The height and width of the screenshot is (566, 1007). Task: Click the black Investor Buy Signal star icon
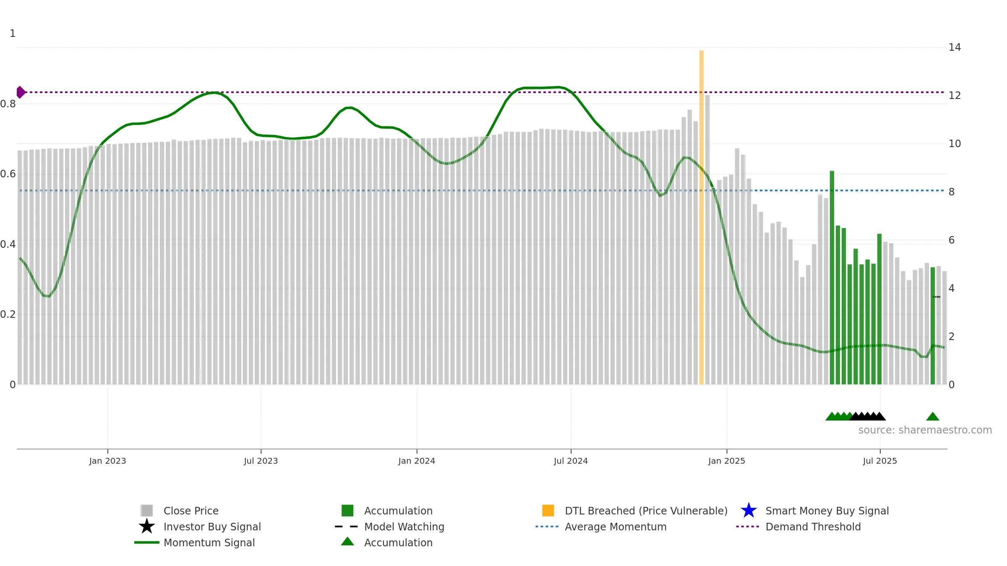pos(146,526)
